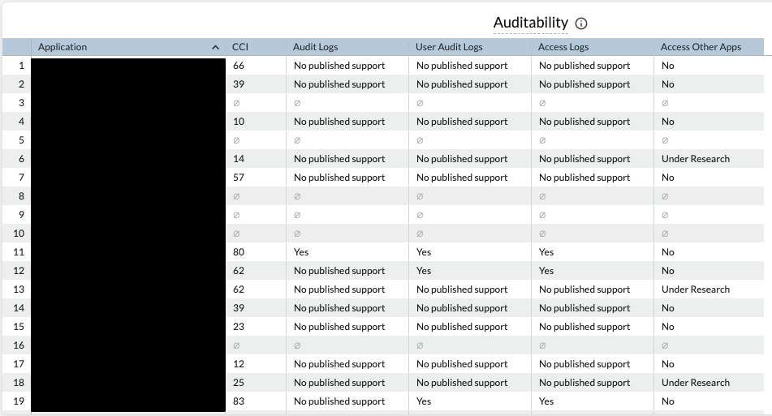Image resolution: width=772 pixels, height=416 pixels.
Task: Click 'Under Research' in row 18
Action: (695, 383)
